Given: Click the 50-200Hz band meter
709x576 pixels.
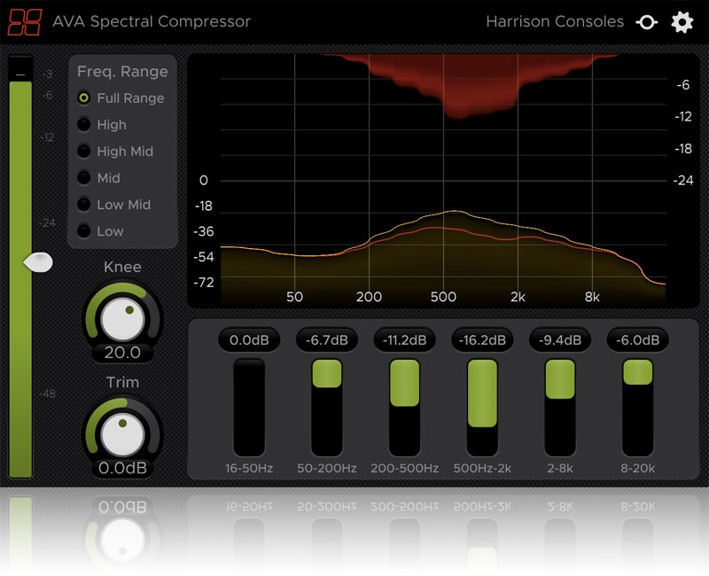Looking at the screenshot, I should point(326,408).
